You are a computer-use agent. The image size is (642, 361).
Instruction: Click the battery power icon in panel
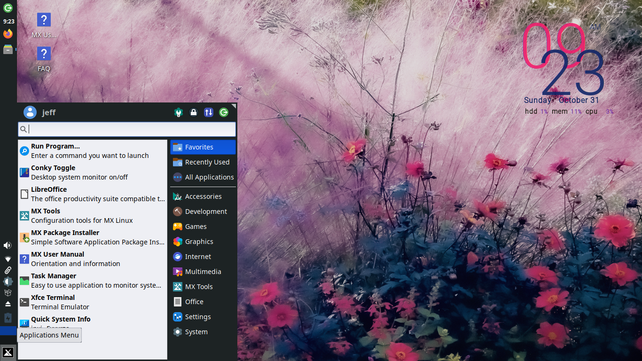(8, 318)
